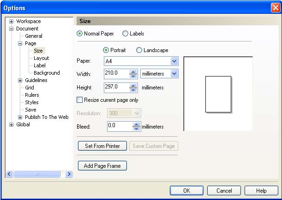Expand Publish To The Web node
The image size is (282, 200).
tap(20, 117)
